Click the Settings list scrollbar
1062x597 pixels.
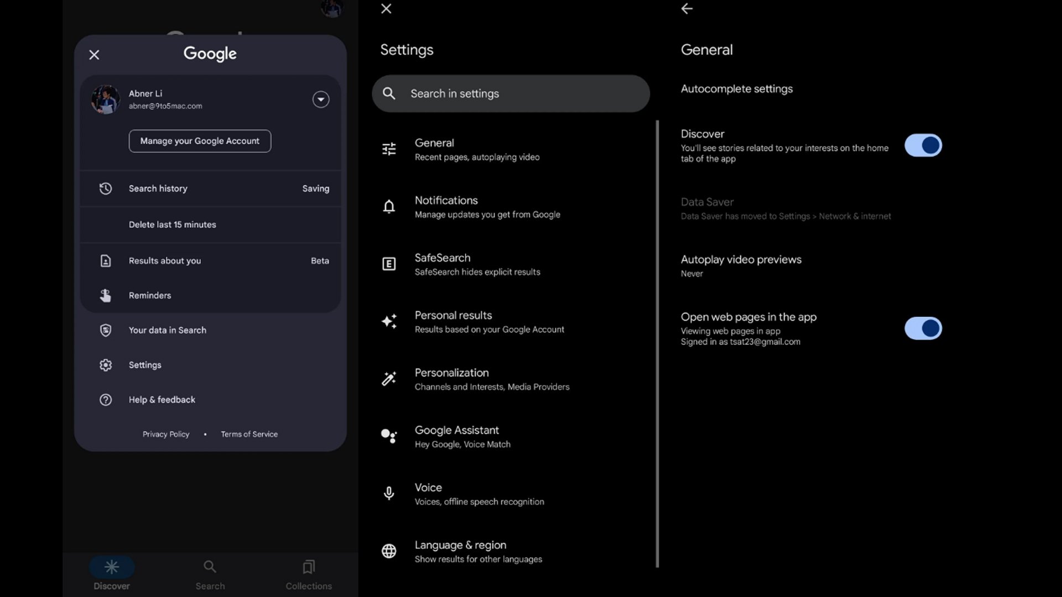[x=657, y=343]
